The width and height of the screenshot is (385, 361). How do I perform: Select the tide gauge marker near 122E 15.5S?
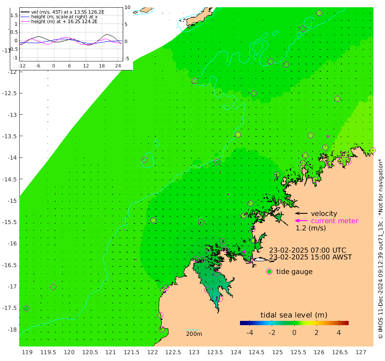[154, 221]
